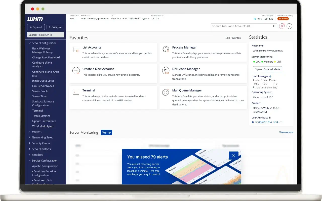Open the Process Manager icon
The image size is (322, 201).
click(x=166, y=49)
